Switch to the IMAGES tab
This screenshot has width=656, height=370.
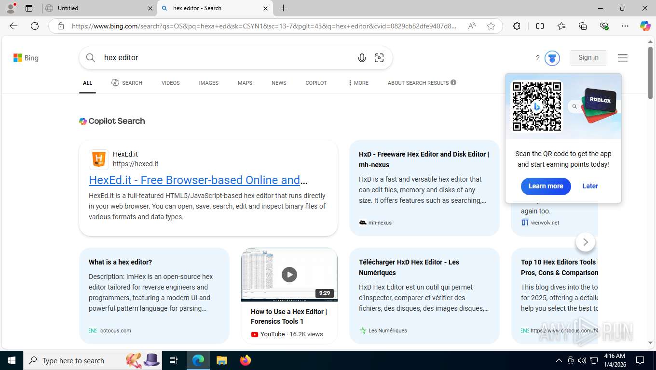click(209, 83)
